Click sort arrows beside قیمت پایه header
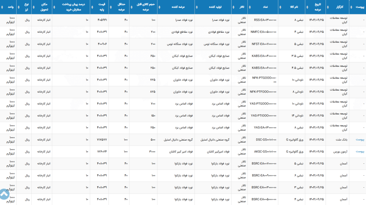Image resolution: width=366 pixels, height=205 pixels. (x=92, y=7)
